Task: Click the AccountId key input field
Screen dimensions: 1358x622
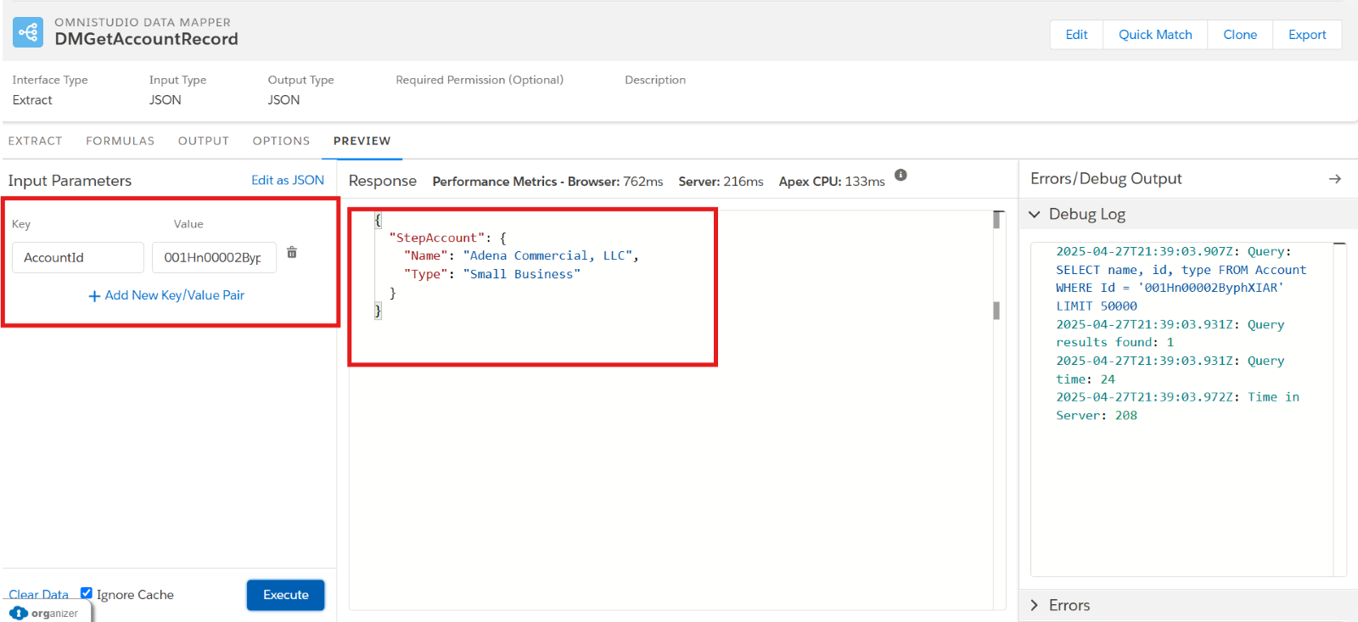Action: pyautogui.click(x=78, y=258)
